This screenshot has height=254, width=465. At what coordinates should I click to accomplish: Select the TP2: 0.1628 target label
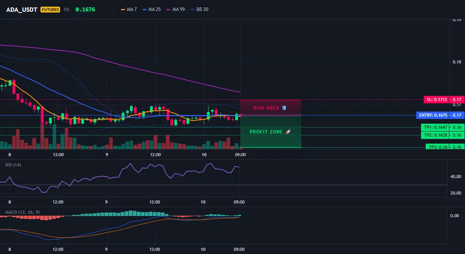pyautogui.click(x=435, y=135)
